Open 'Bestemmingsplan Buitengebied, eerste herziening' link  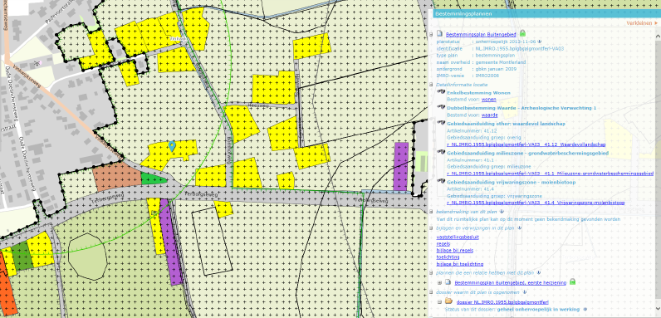(511, 282)
